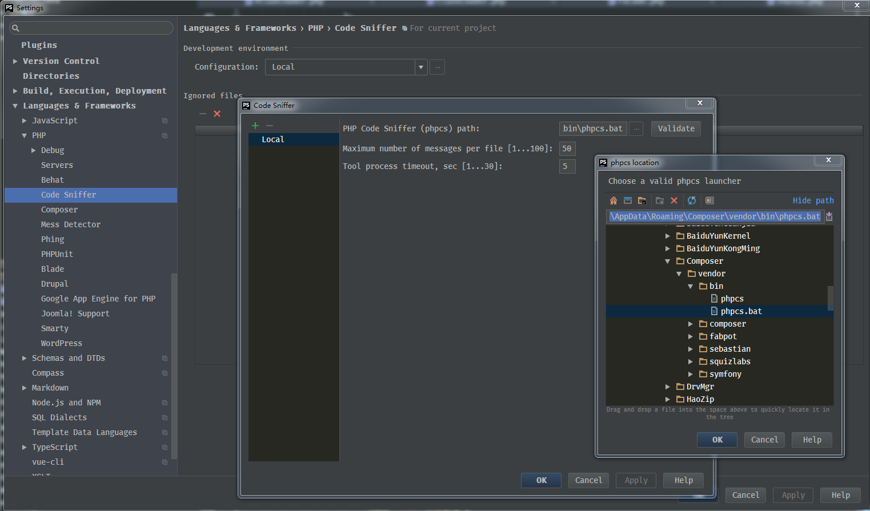Screen dimensions: 870x511
Task: Click the settings search field
Action: tap(91, 28)
